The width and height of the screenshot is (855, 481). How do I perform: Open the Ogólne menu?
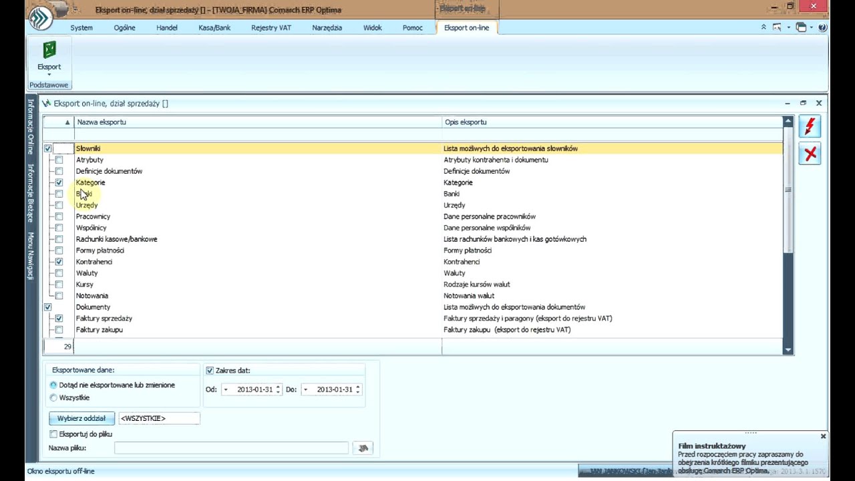[124, 27]
